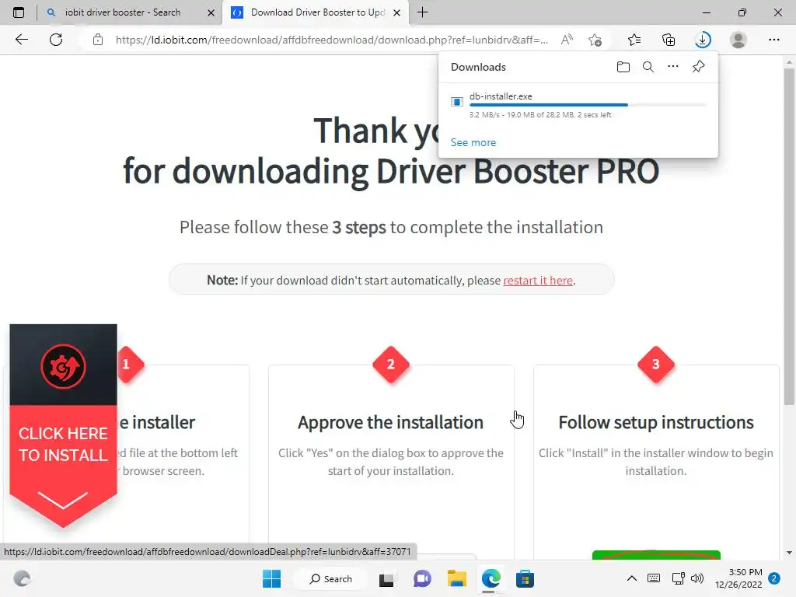Select the db-installer.exe file icon

click(457, 102)
